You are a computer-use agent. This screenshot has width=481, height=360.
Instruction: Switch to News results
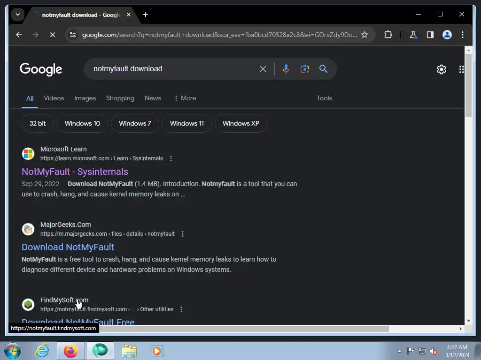(x=153, y=98)
